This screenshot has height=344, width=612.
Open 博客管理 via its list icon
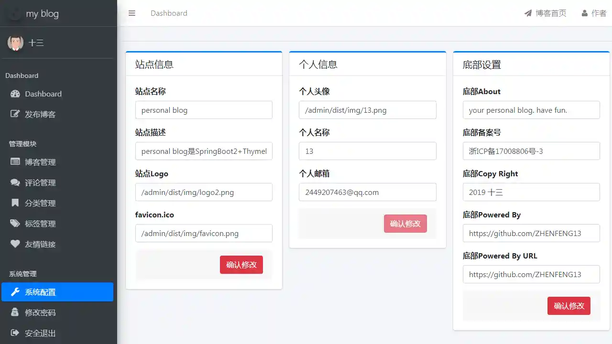click(15, 162)
